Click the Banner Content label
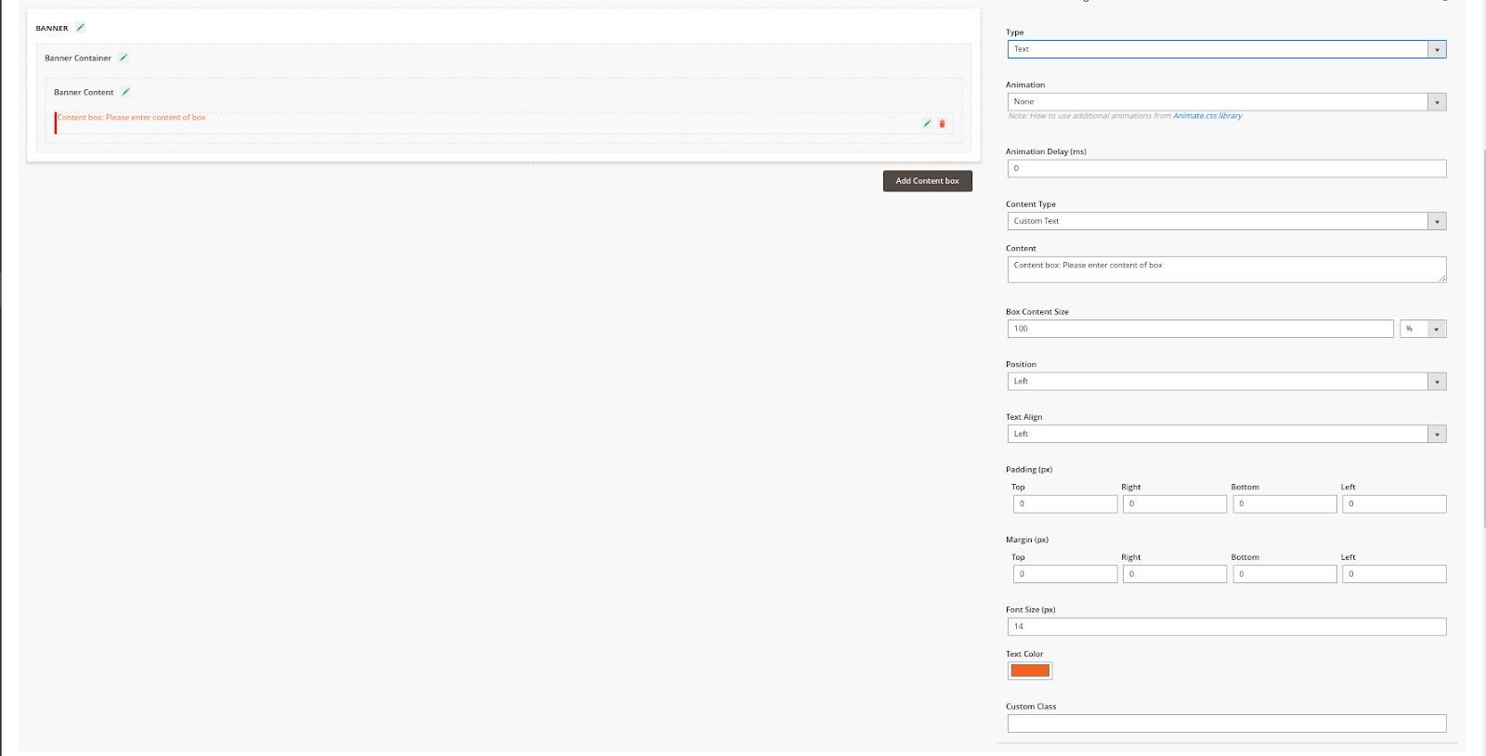This screenshot has width=1486, height=756. 84,93
